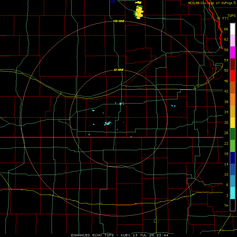
Task: Click the "50" scale value
Action: point(226,70)
